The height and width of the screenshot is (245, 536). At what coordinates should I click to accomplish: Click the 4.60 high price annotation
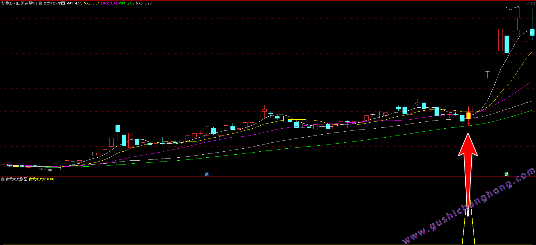point(509,8)
